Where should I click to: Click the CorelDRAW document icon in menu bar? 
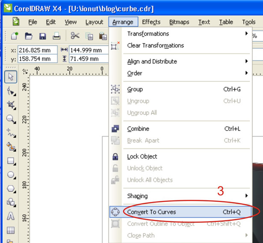click(x=16, y=22)
